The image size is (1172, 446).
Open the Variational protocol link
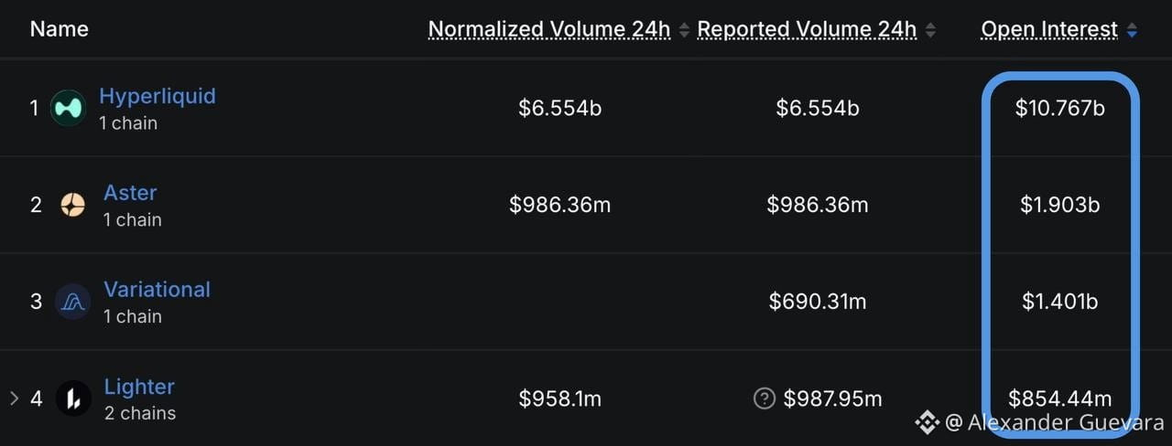(157, 290)
